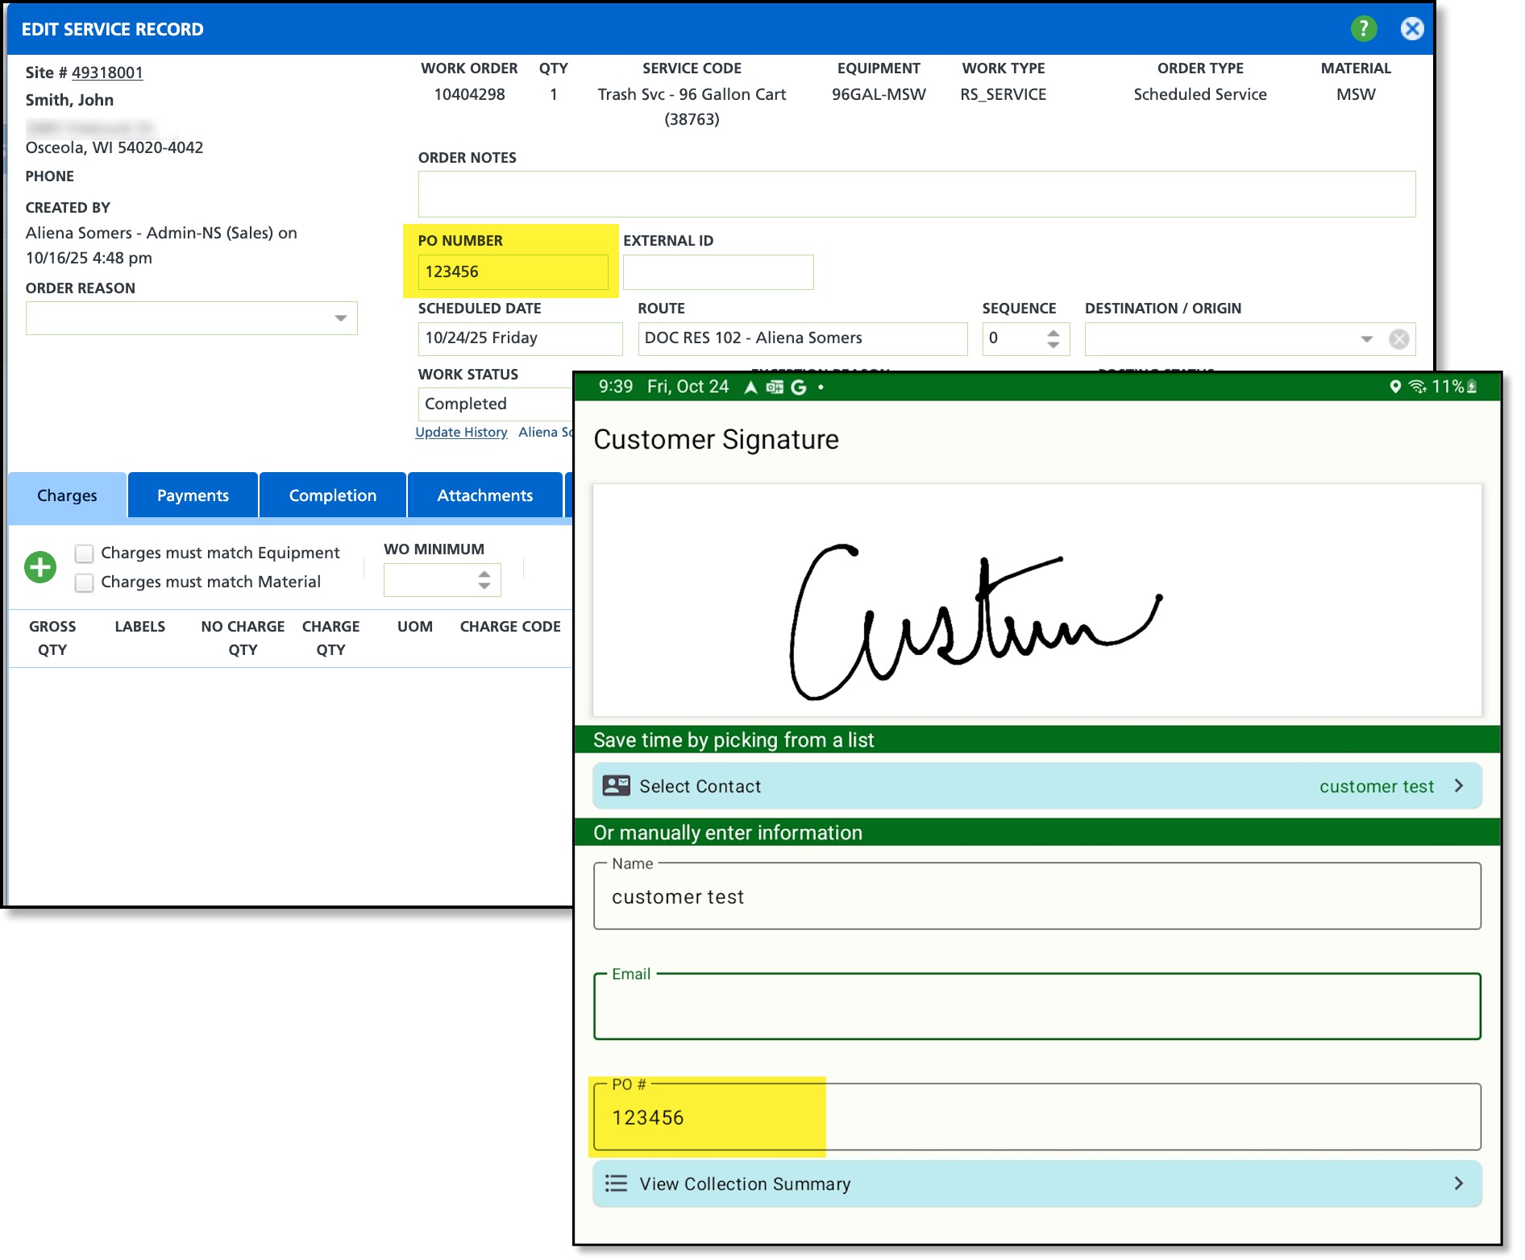This screenshot has width=1525, height=1260.
Task: Tap the navigation arrow icon in status bar
Action: click(750, 388)
